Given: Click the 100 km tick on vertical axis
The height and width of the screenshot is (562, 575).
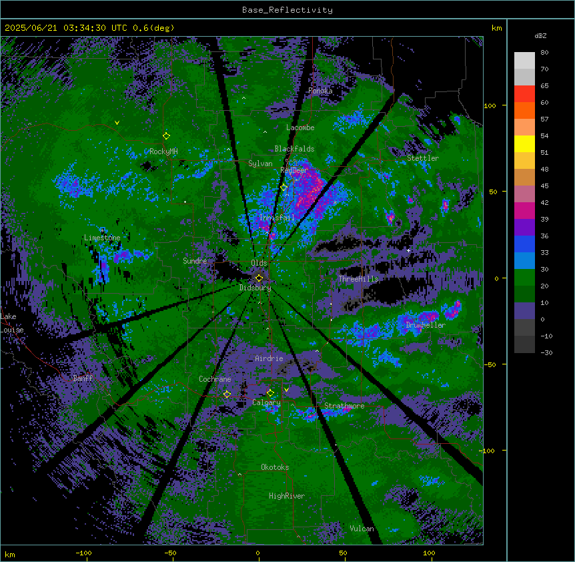Looking at the screenshot, I should tap(490, 105).
